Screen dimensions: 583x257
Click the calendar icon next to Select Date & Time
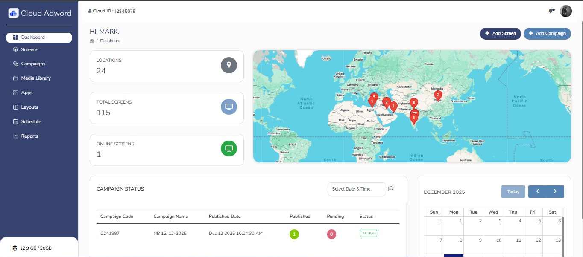(391, 188)
